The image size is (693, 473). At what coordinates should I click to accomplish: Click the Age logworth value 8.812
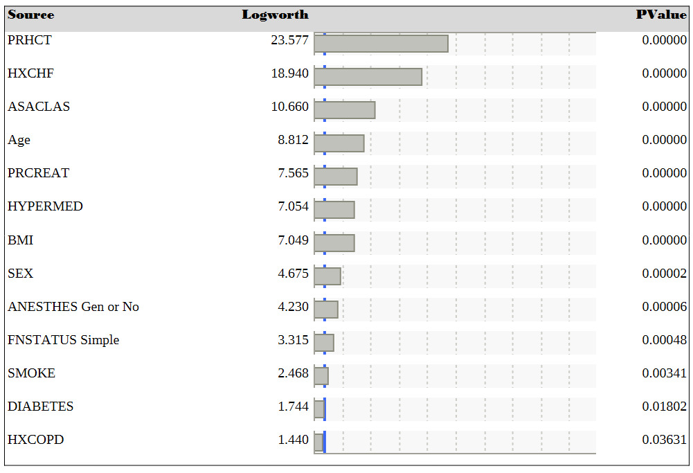tap(293, 140)
